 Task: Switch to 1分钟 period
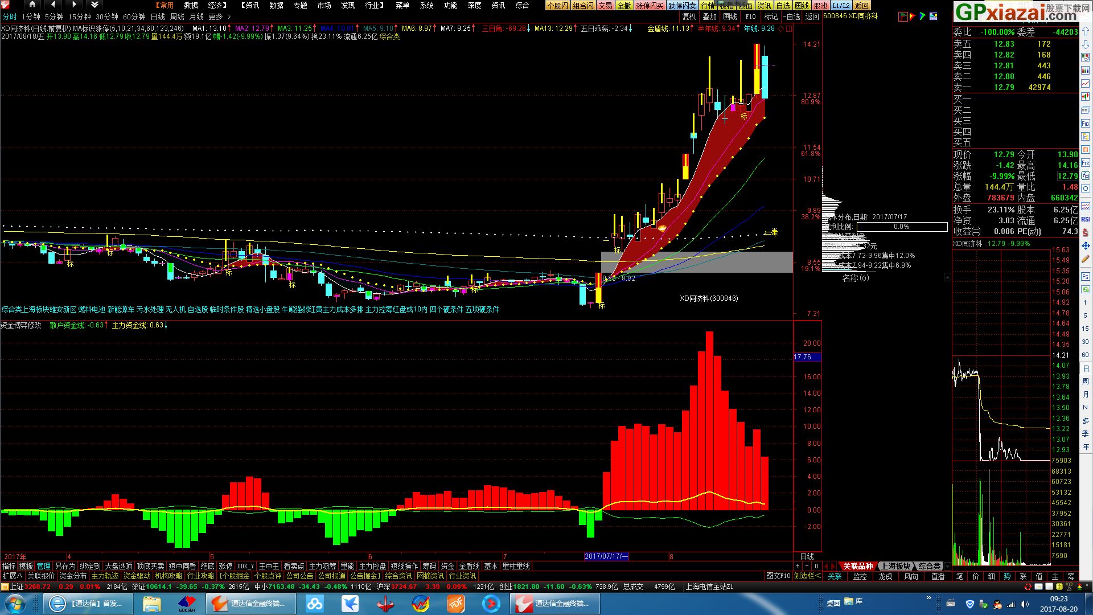tap(31, 17)
